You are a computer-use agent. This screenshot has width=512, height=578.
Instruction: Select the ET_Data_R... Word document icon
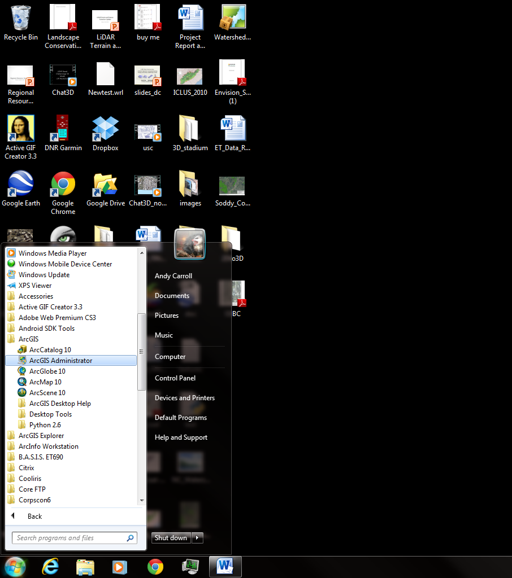click(x=233, y=133)
